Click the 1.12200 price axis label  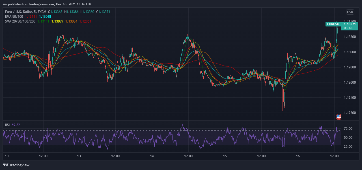tap(350, 113)
